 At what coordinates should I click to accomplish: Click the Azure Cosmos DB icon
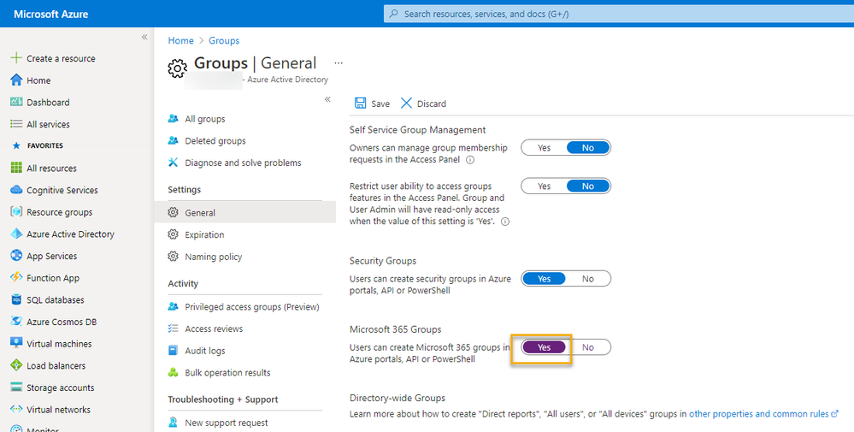[x=16, y=322]
